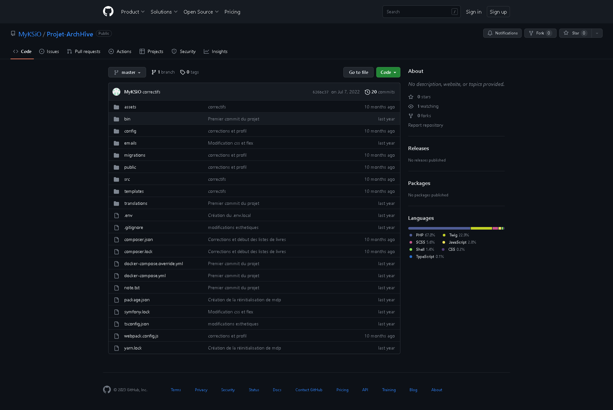Click the GitHub logo in the header
This screenshot has width=613, height=410.
tap(108, 11)
